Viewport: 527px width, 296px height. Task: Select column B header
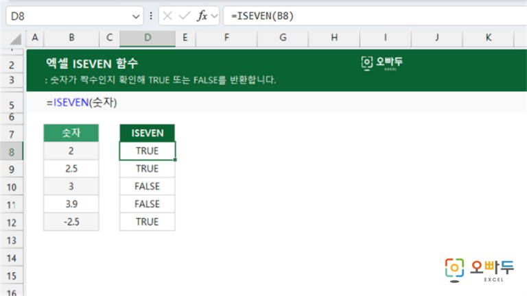coord(71,38)
